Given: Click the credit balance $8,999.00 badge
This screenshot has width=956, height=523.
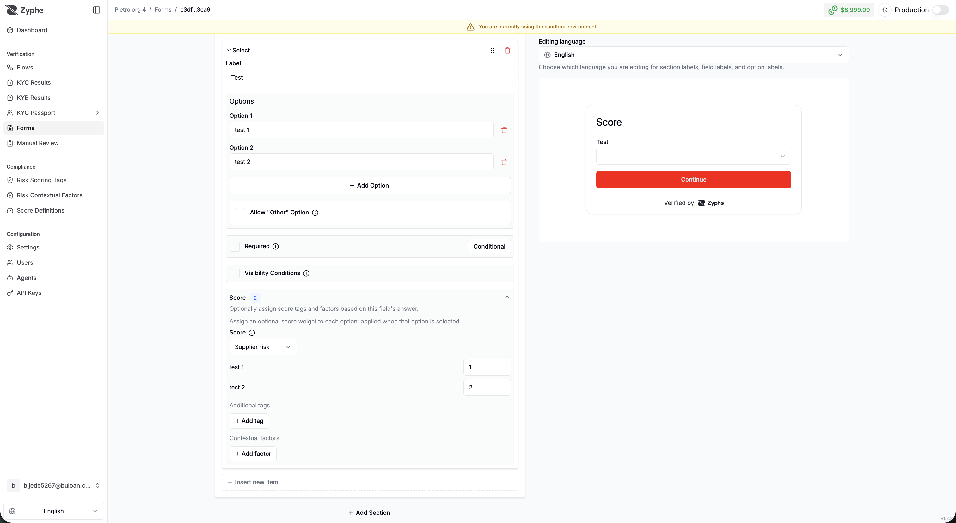Looking at the screenshot, I should click(849, 10).
